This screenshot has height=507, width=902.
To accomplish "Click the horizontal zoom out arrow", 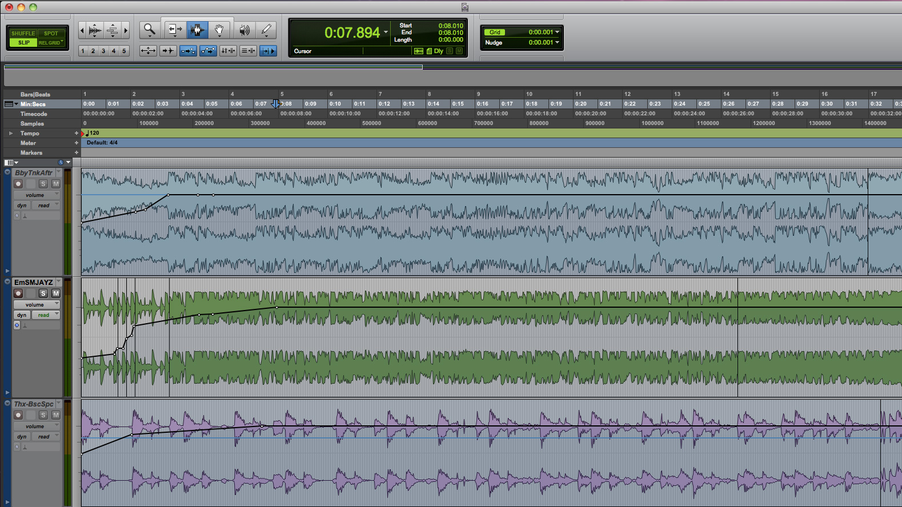I will 82,30.
